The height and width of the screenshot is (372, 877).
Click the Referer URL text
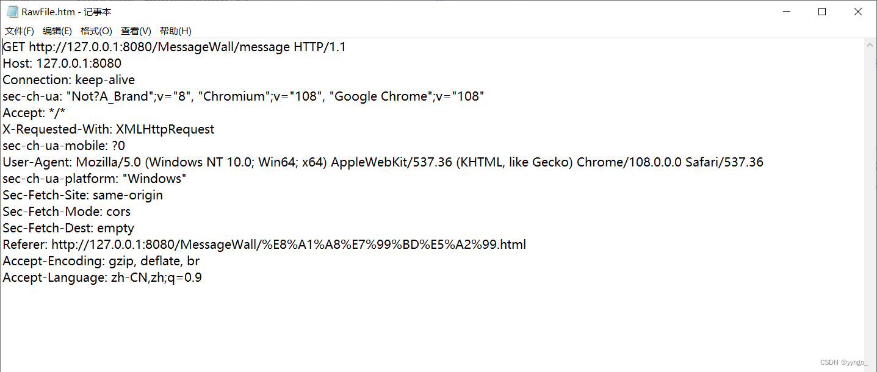[x=289, y=245]
